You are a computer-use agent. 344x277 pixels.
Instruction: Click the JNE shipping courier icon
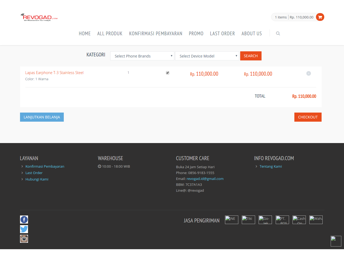(x=231, y=220)
